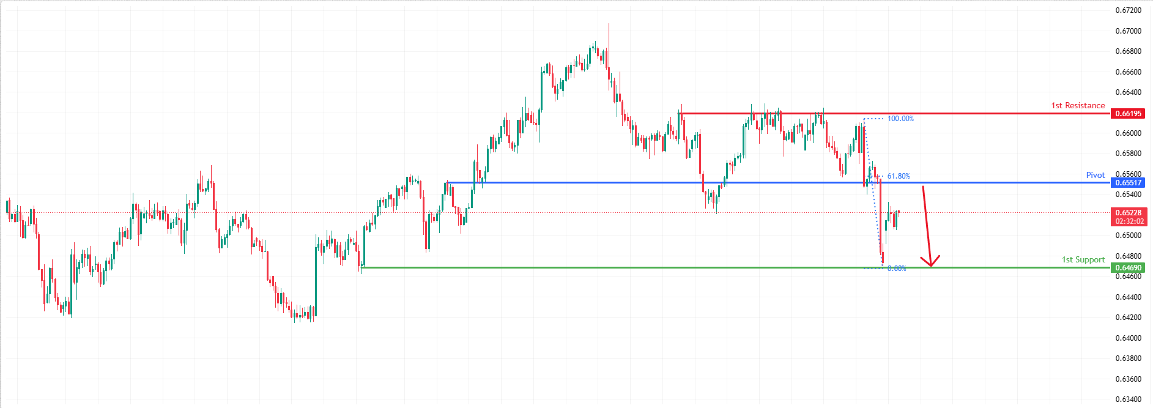Image resolution: width=1153 pixels, height=408 pixels.
Task: Click the 0.66400 price axis label
Action: tap(1128, 92)
